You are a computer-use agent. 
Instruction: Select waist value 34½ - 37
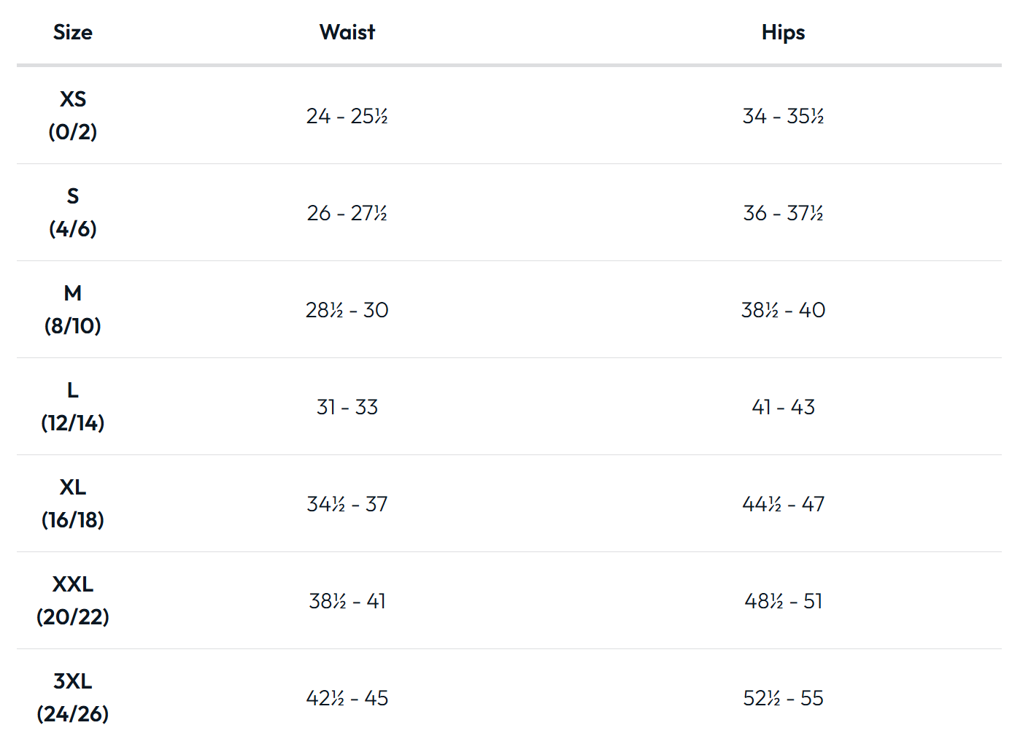click(x=347, y=504)
